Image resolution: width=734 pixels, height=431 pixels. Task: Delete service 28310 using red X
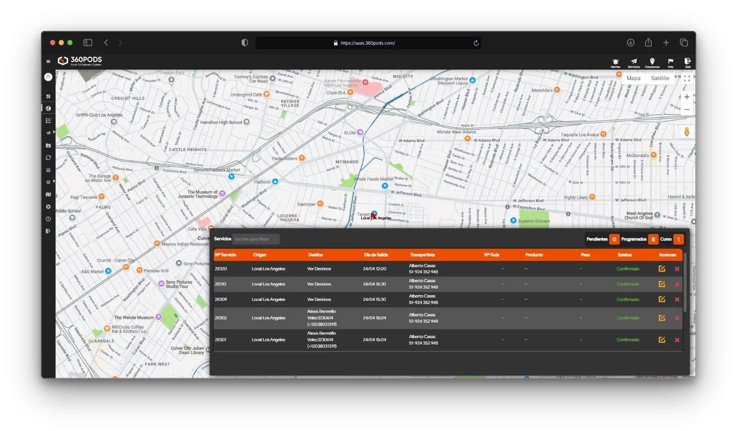coord(677,284)
